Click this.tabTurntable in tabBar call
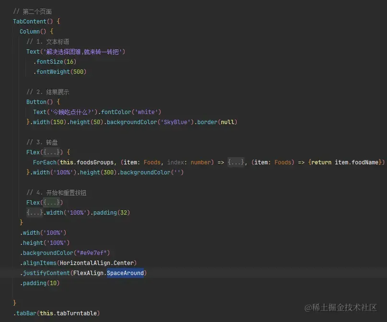The height and width of the screenshot is (322, 387). tap(68, 313)
